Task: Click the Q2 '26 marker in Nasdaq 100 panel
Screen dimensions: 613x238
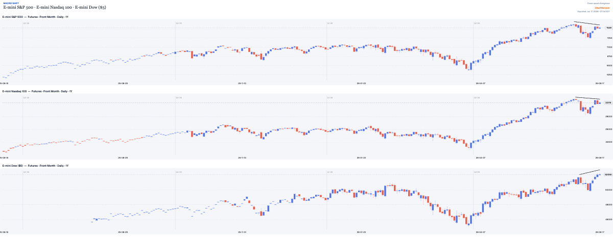Action: click(x=477, y=97)
